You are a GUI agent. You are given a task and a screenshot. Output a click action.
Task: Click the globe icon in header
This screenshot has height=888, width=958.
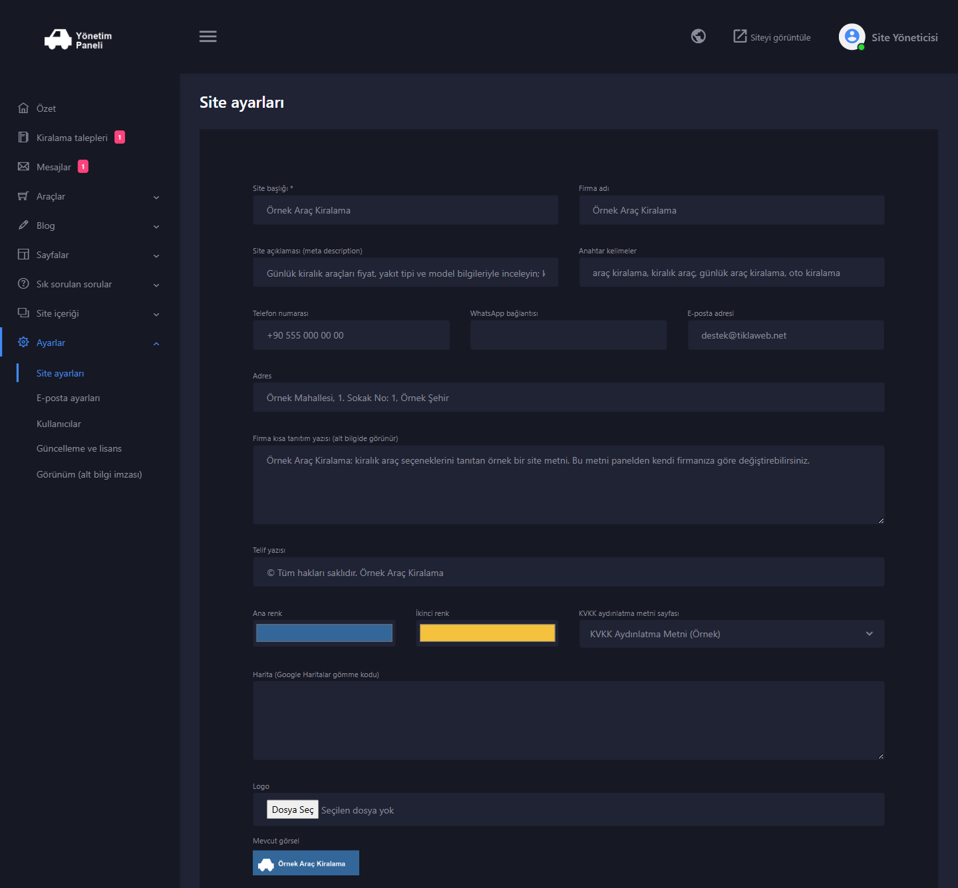point(698,36)
